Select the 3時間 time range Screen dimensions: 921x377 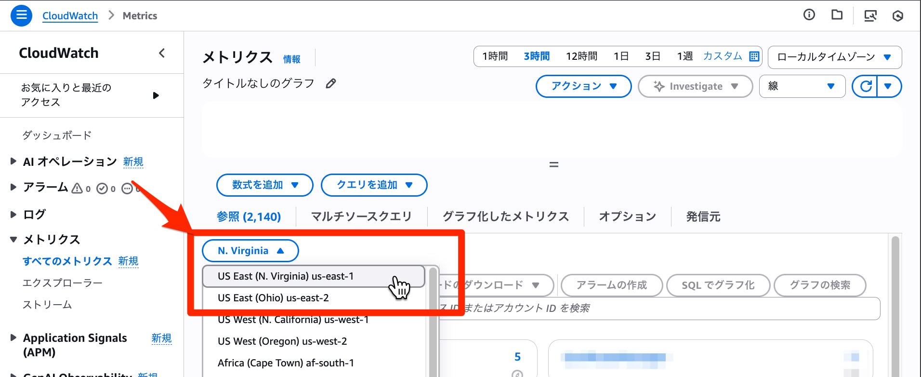click(537, 56)
